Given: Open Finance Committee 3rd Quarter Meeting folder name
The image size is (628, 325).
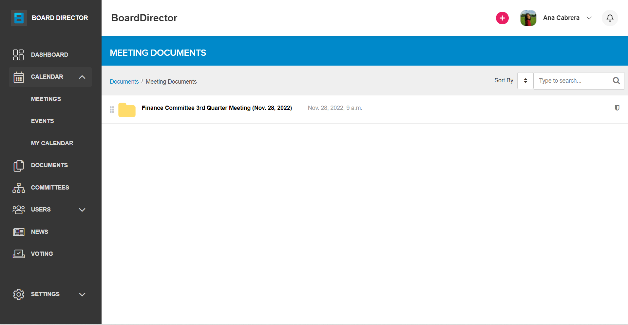Looking at the screenshot, I should [x=217, y=108].
